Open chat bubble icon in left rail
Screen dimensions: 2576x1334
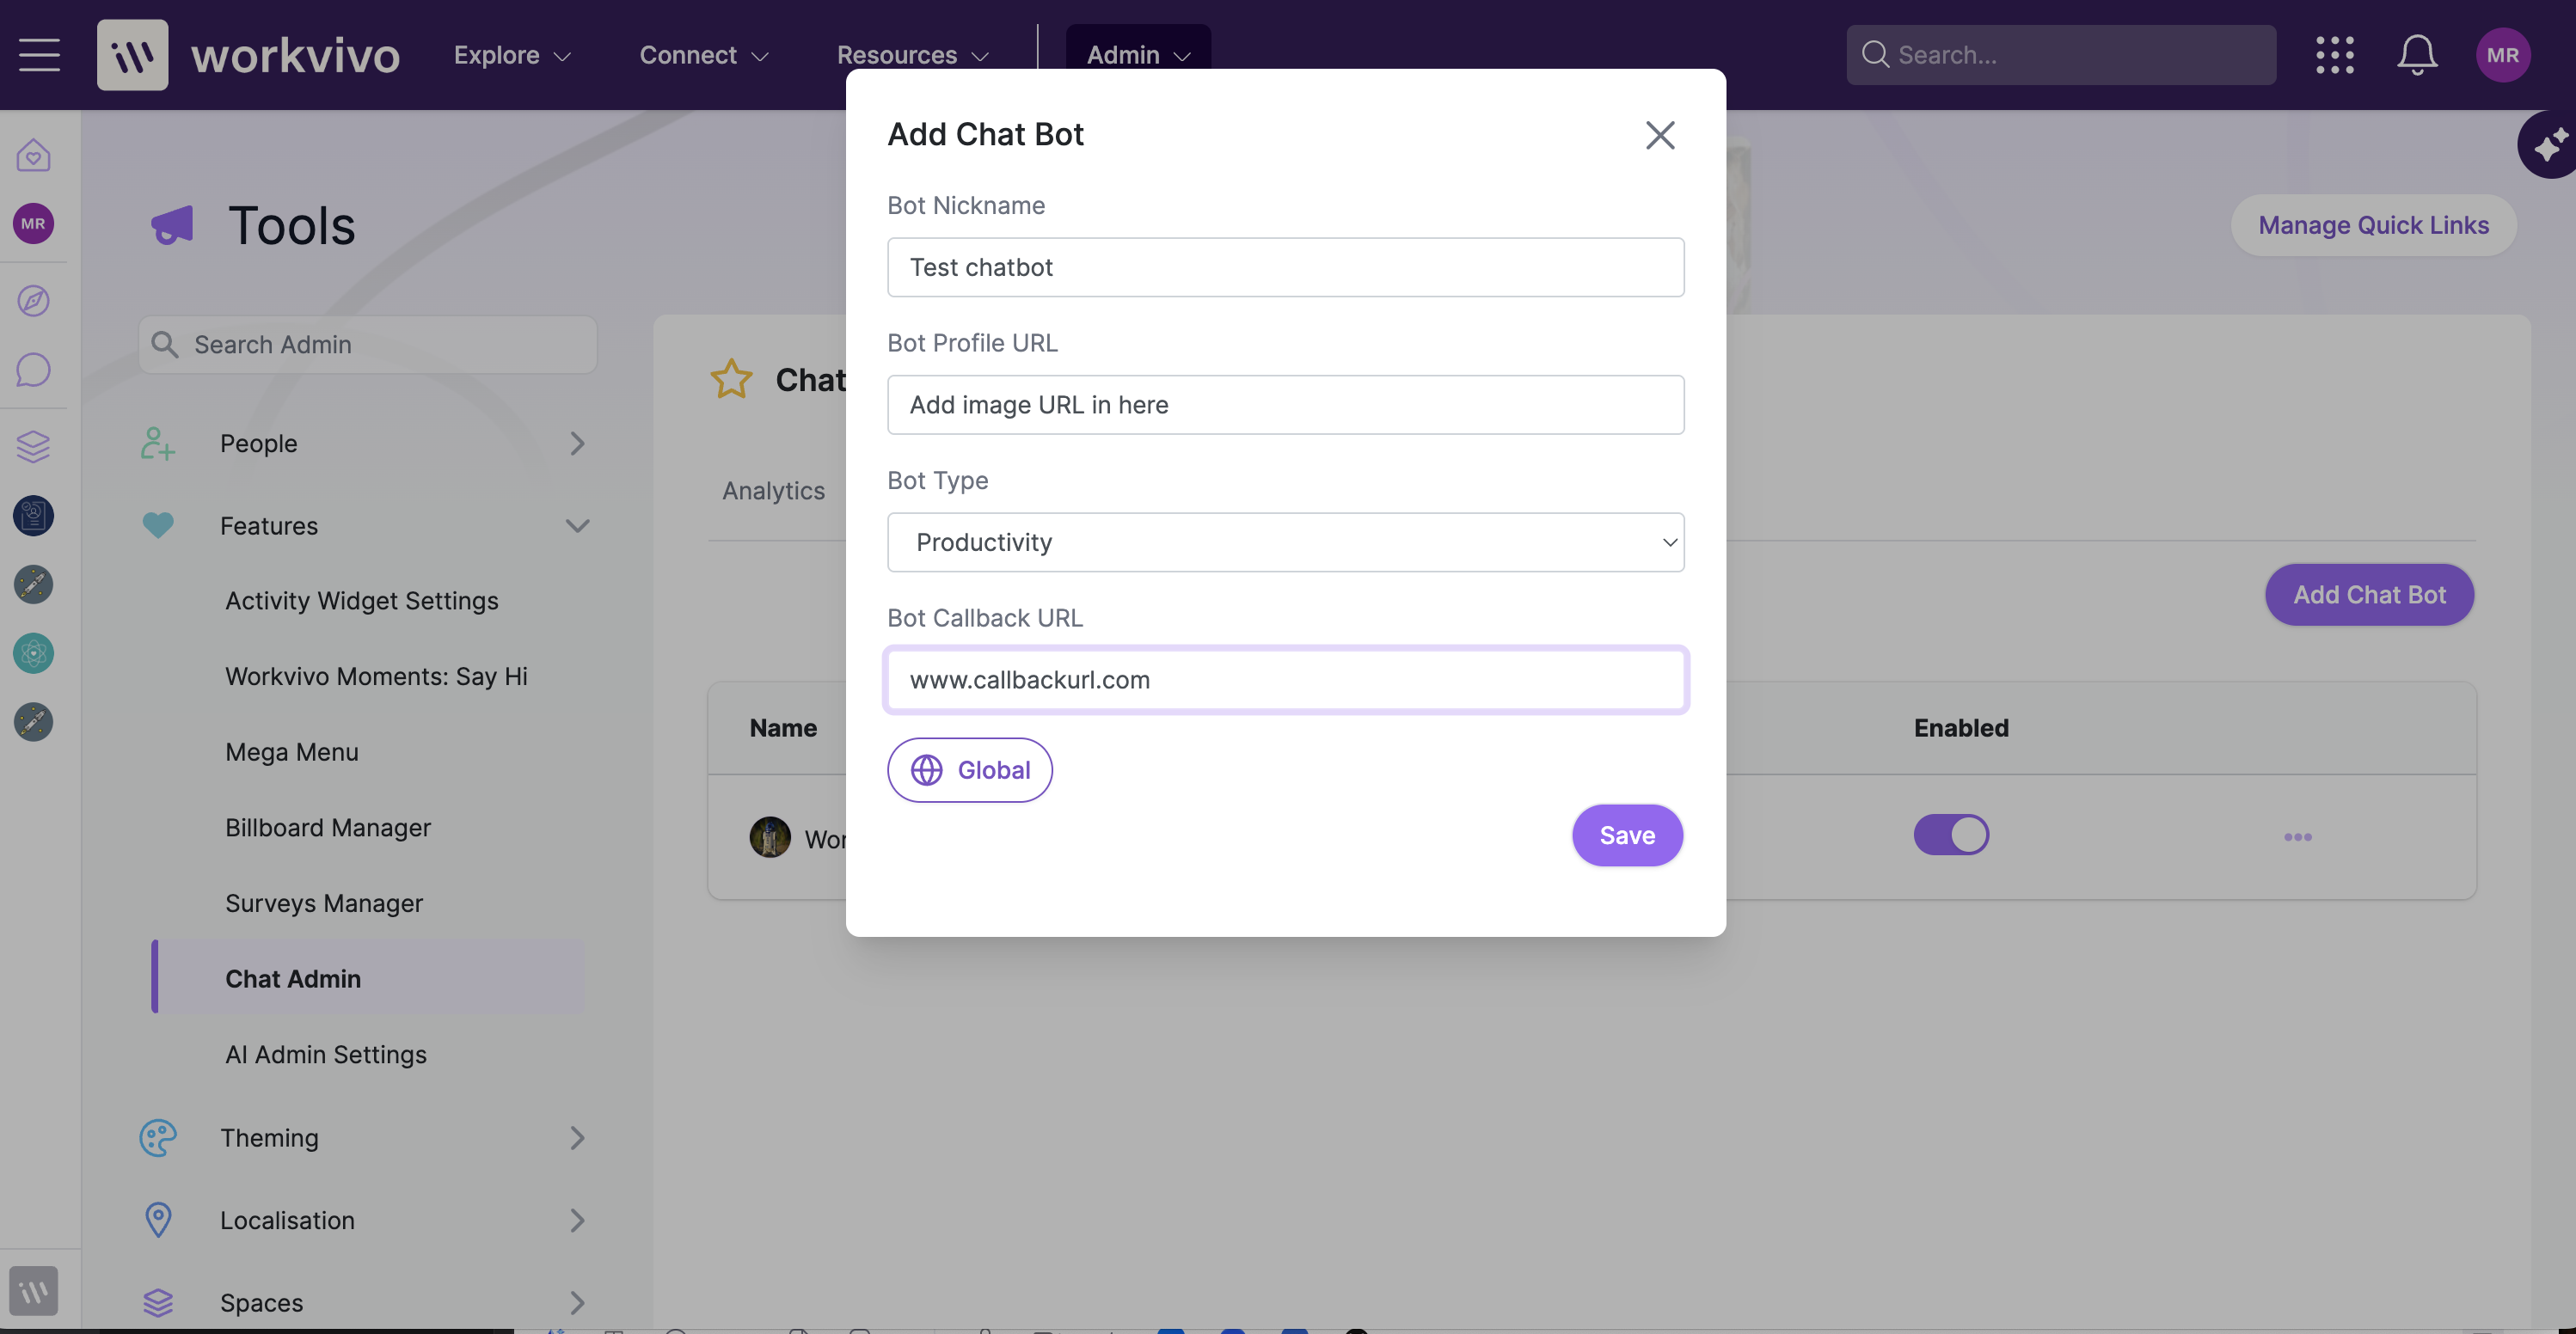pyautogui.click(x=33, y=370)
